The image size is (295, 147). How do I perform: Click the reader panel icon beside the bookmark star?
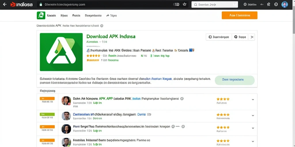177,5
